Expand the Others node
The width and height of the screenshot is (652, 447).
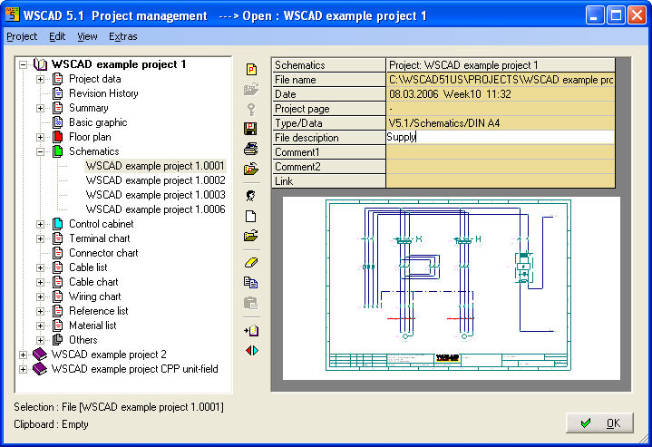pyautogui.click(x=40, y=340)
